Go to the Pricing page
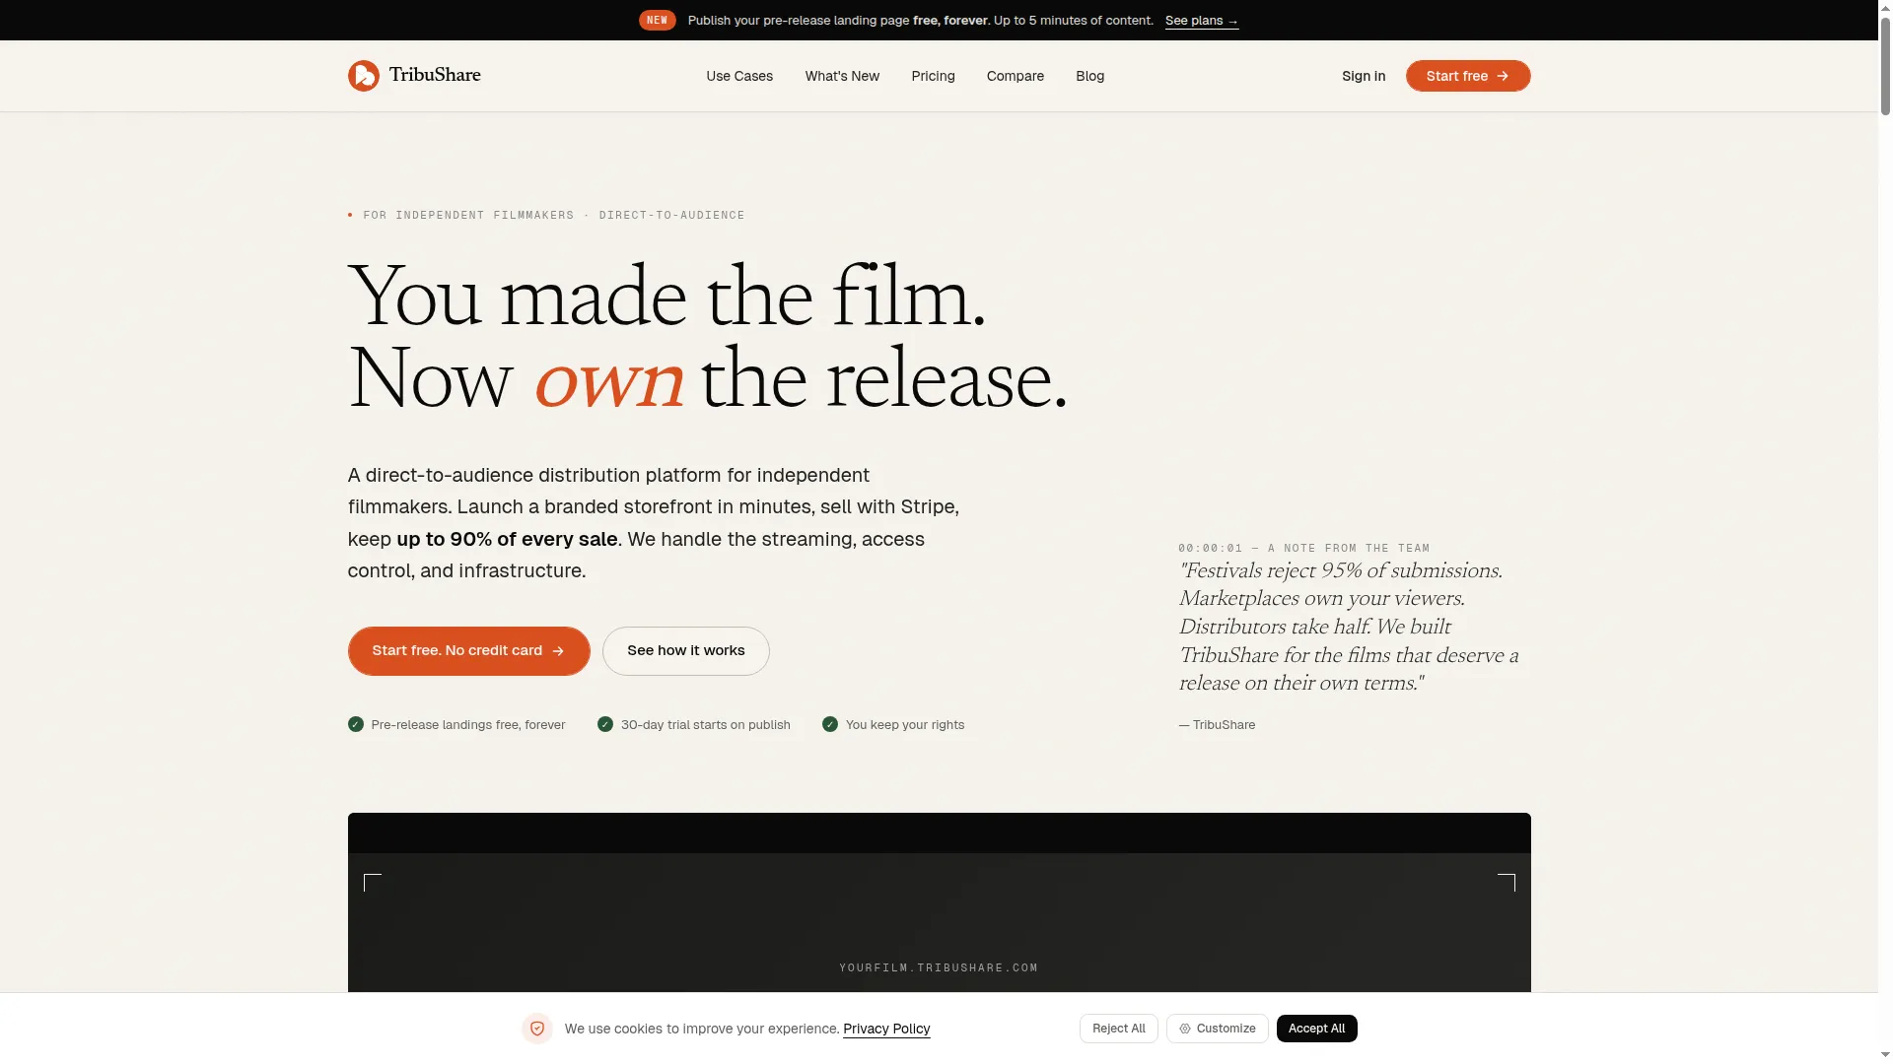Image resolution: width=1893 pixels, height=1064 pixels. coord(933,76)
